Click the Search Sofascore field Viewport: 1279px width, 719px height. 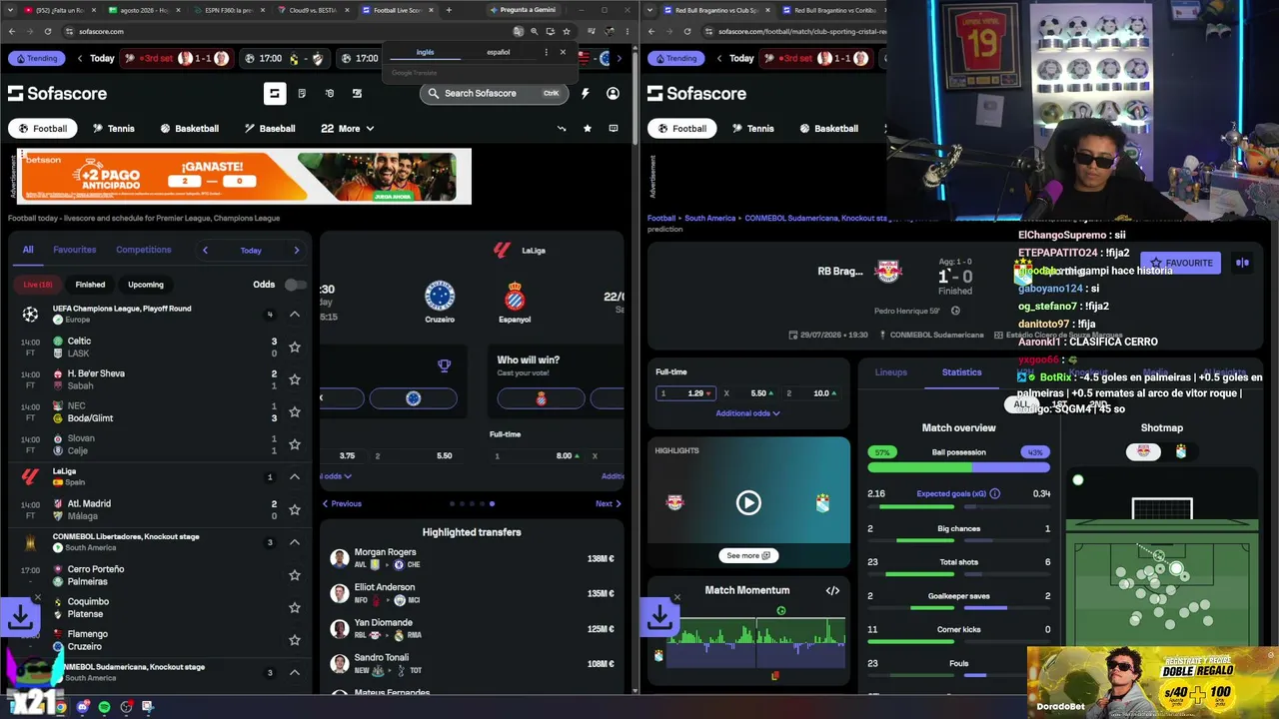[494, 93]
